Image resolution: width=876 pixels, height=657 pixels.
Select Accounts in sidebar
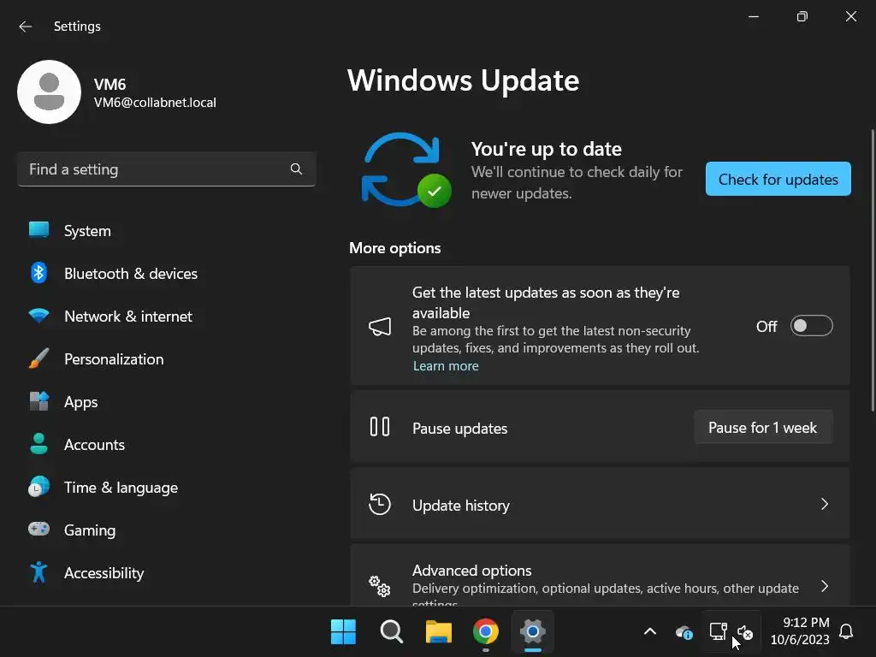[167, 444]
